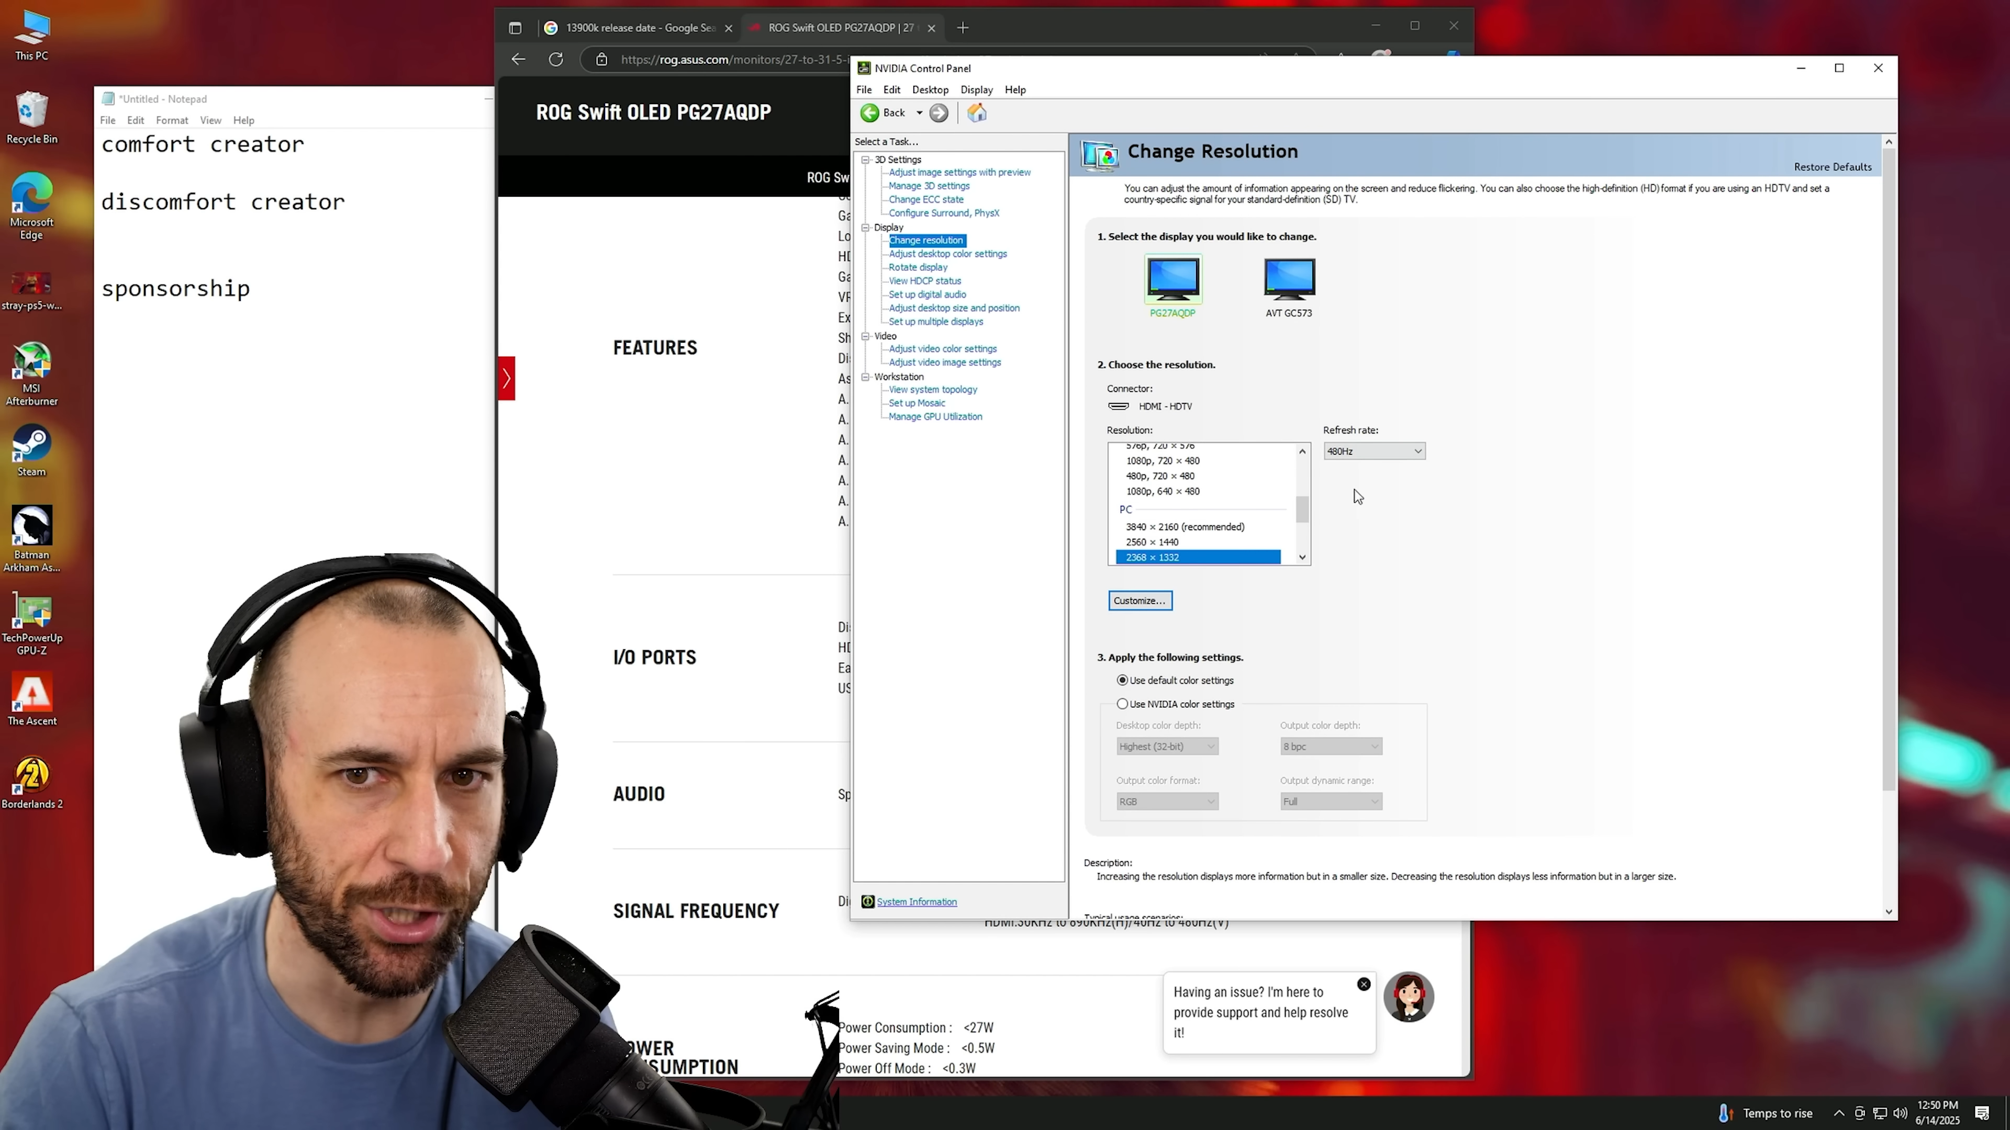Open NVIDIA Help menu
The height and width of the screenshot is (1130, 2010).
(1015, 89)
